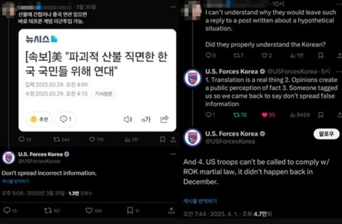The height and width of the screenshot is (224, 342).
Task: Bookmark the "Don't spread incorrect information" post
Action: [x=130, y=210]
